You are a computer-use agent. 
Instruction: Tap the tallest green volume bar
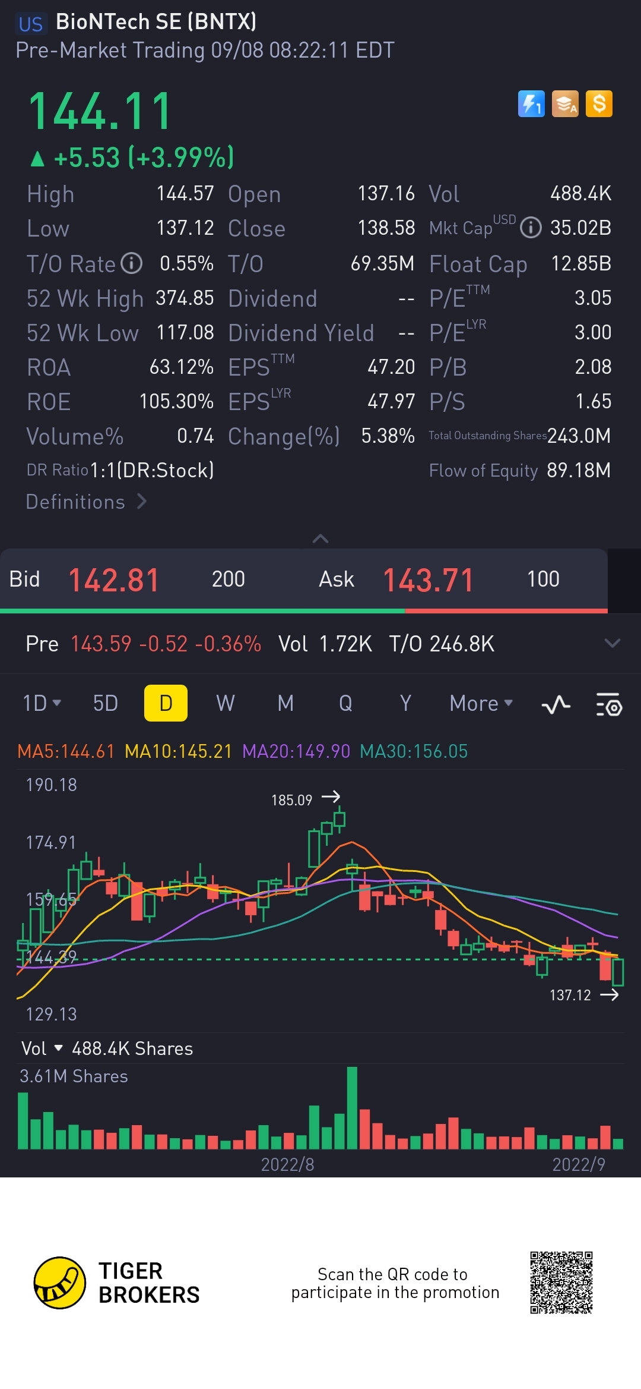click(x=352, y=1108)
